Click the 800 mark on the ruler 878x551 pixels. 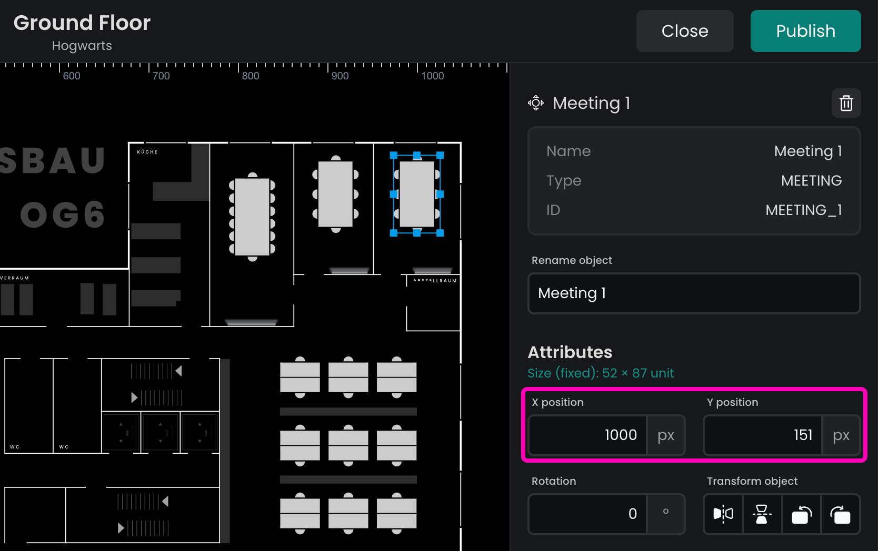(x=251, y=76)
